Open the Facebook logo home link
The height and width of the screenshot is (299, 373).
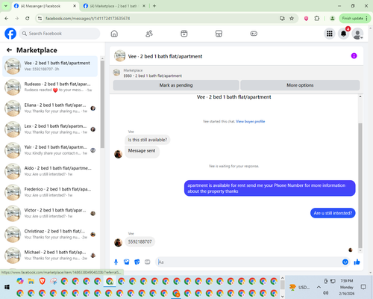[x=10, y=34]
